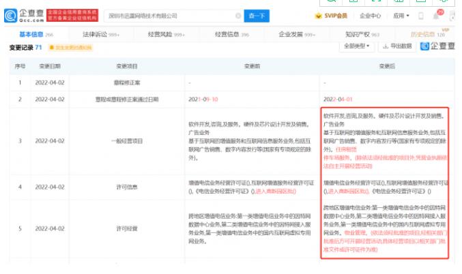Click row 5 变更前 telecom business text

click(250, 229)
